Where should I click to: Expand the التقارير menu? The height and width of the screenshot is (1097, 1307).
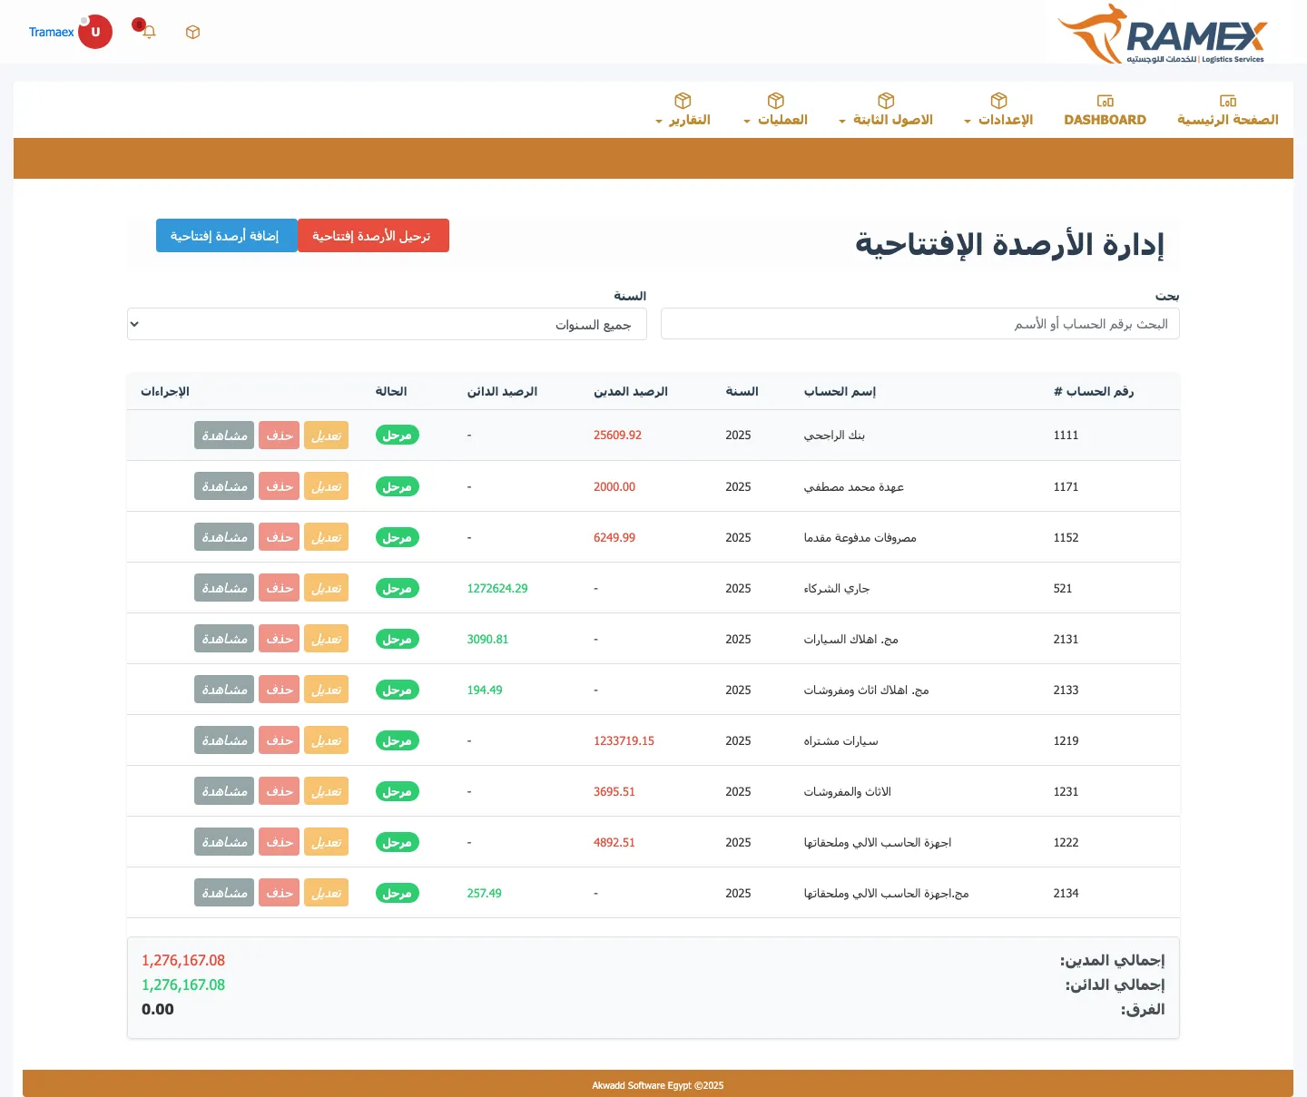(x=683, y=111)
